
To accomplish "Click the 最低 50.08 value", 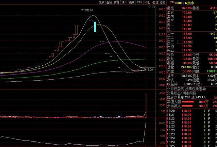I will click(x=213, y=63).
